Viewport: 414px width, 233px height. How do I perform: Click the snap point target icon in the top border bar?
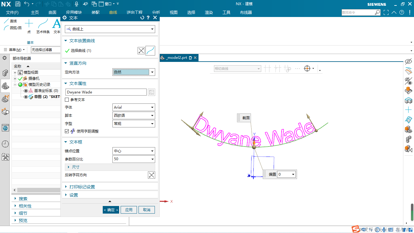tap(307, 69)
